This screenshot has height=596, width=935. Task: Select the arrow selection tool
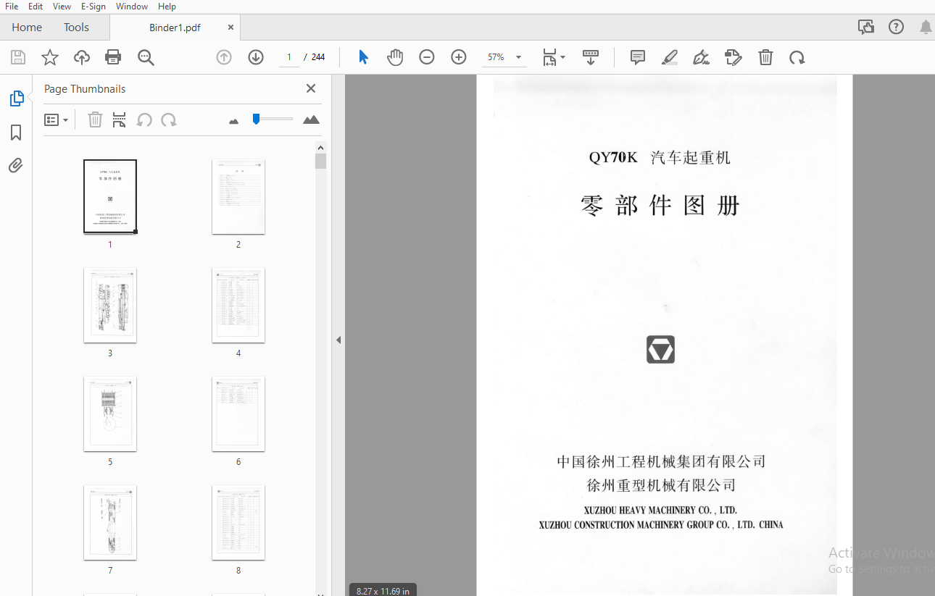coord(364,57)
